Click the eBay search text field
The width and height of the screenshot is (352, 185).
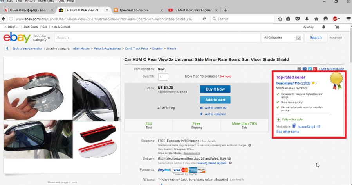coord(157,37)
